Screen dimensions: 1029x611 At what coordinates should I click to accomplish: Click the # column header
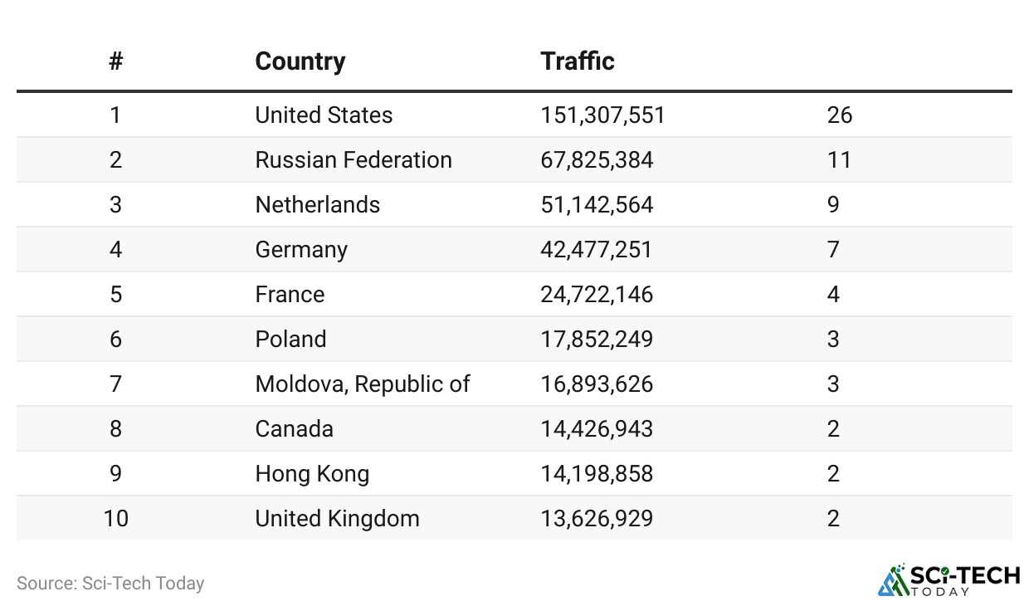click(116, 61)
